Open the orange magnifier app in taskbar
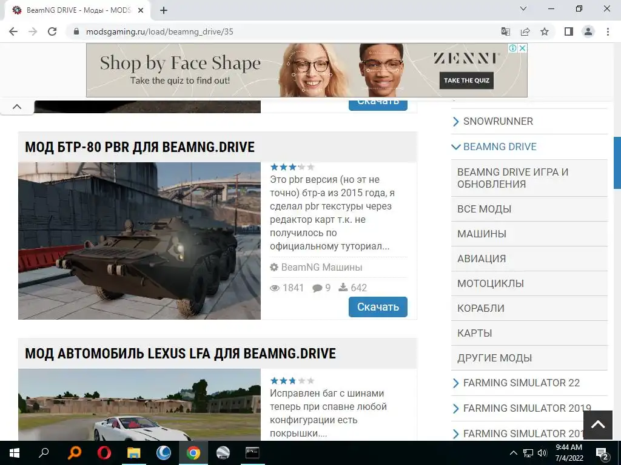 (x=73, y=453)
